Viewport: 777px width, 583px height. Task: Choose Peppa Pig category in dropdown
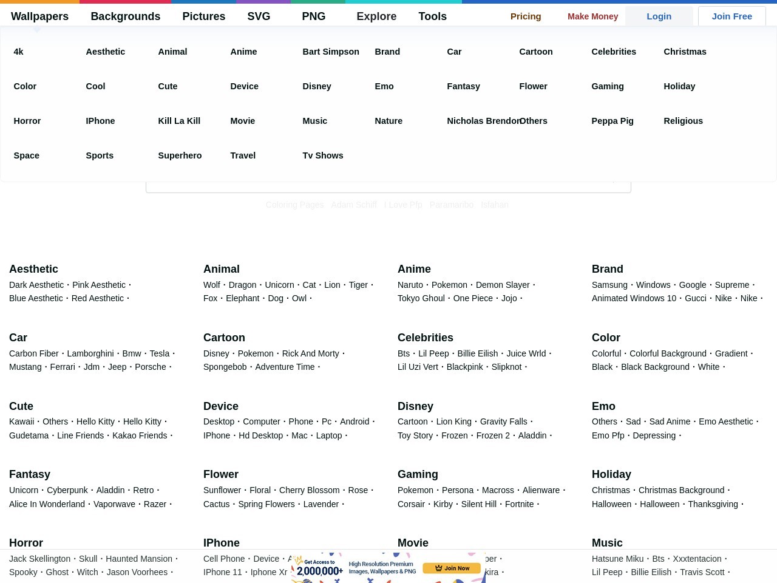[612, 121]
